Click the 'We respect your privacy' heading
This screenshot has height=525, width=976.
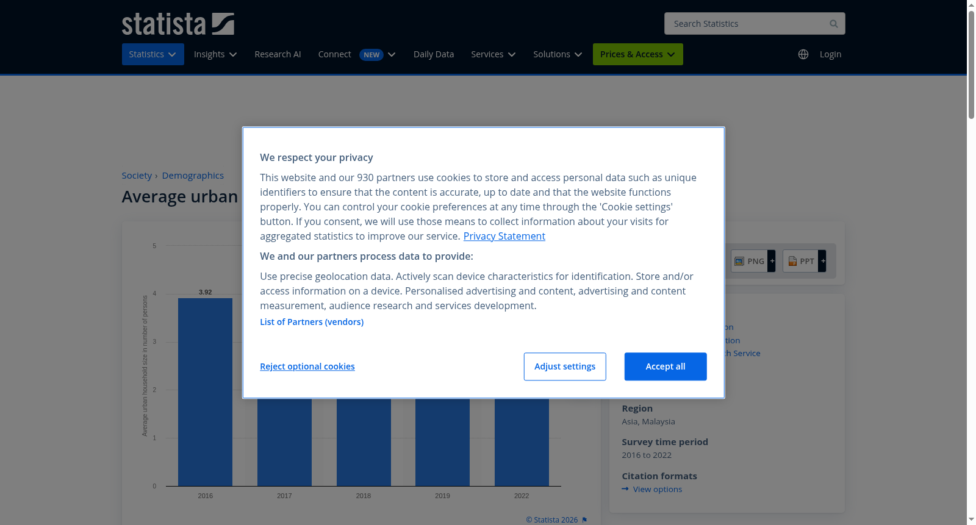(317, 157)
